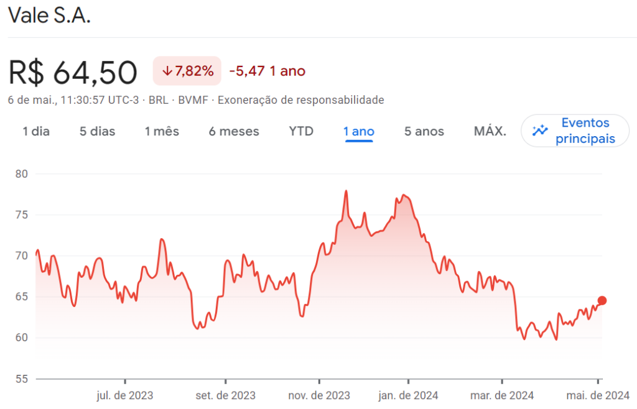Open the Exoneração de responsabilidade link
This screenshot has width=637, height=409.
pyautogui.click(x=300, y=100)
